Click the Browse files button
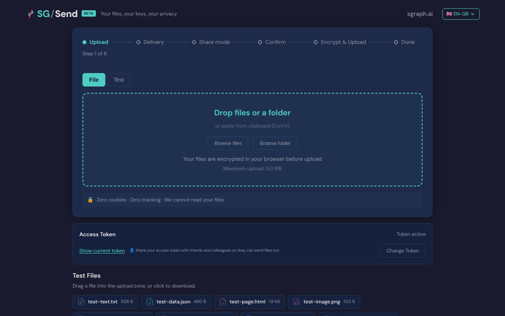Viewport: 505px width, 316px height. click(x=228, y=143)
